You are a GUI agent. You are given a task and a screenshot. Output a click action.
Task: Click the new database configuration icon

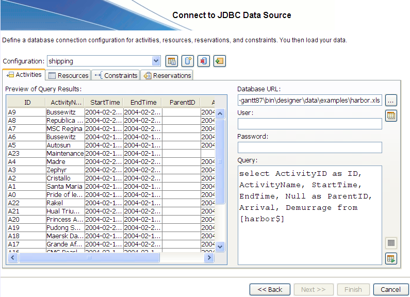click(188, 61)
